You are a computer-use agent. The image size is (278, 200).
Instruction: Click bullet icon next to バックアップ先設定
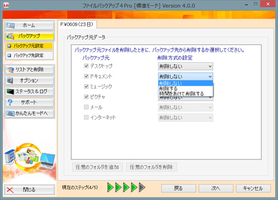point(9,56)
